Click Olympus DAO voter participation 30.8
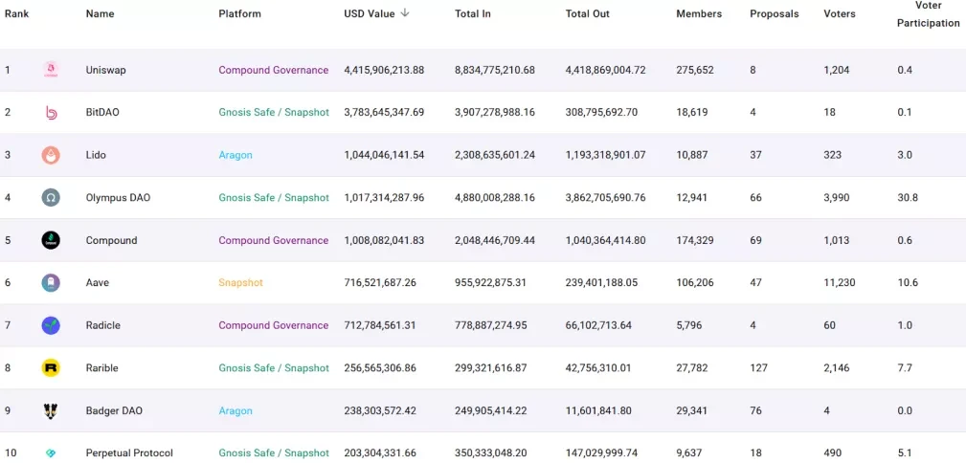Viewport: 966px width, 463px height. click(x=907, y=198)
